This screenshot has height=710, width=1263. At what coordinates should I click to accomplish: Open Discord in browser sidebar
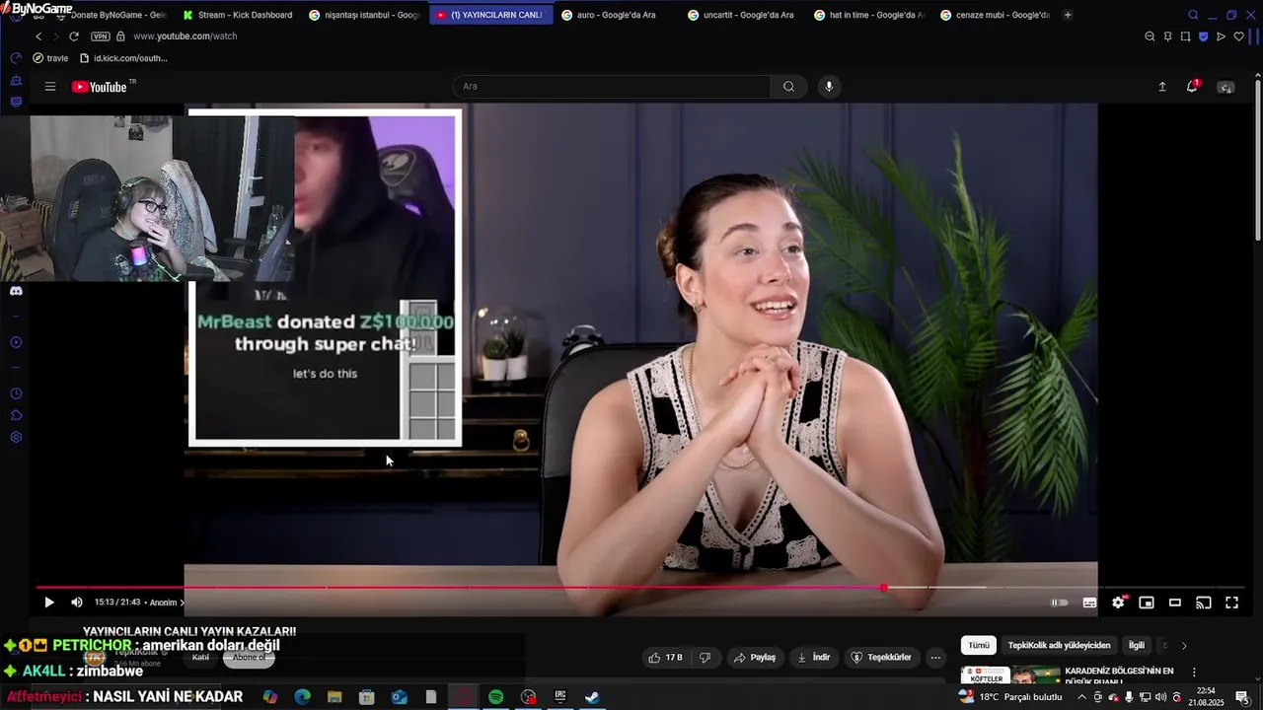[x=16, y=291]
